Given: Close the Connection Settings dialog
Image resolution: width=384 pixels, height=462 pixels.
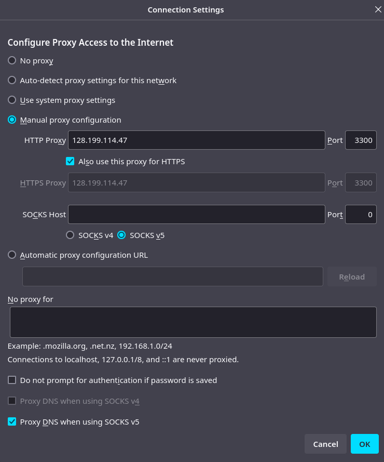Looking at the screenshot, I should pos(378,10).
